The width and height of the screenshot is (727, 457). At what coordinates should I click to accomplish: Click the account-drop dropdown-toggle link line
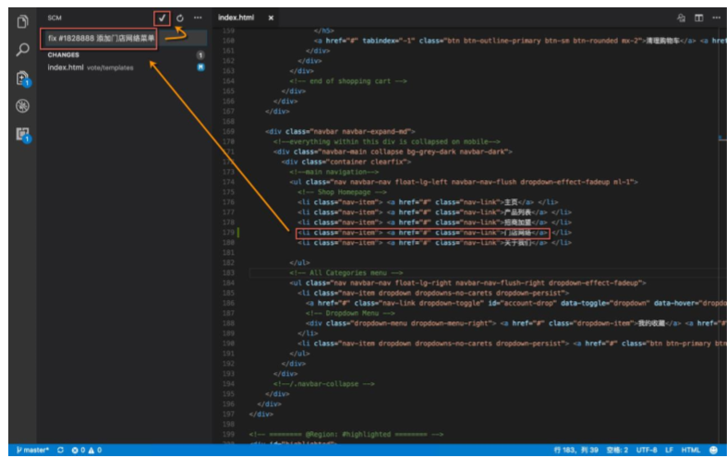coord(516,303)
